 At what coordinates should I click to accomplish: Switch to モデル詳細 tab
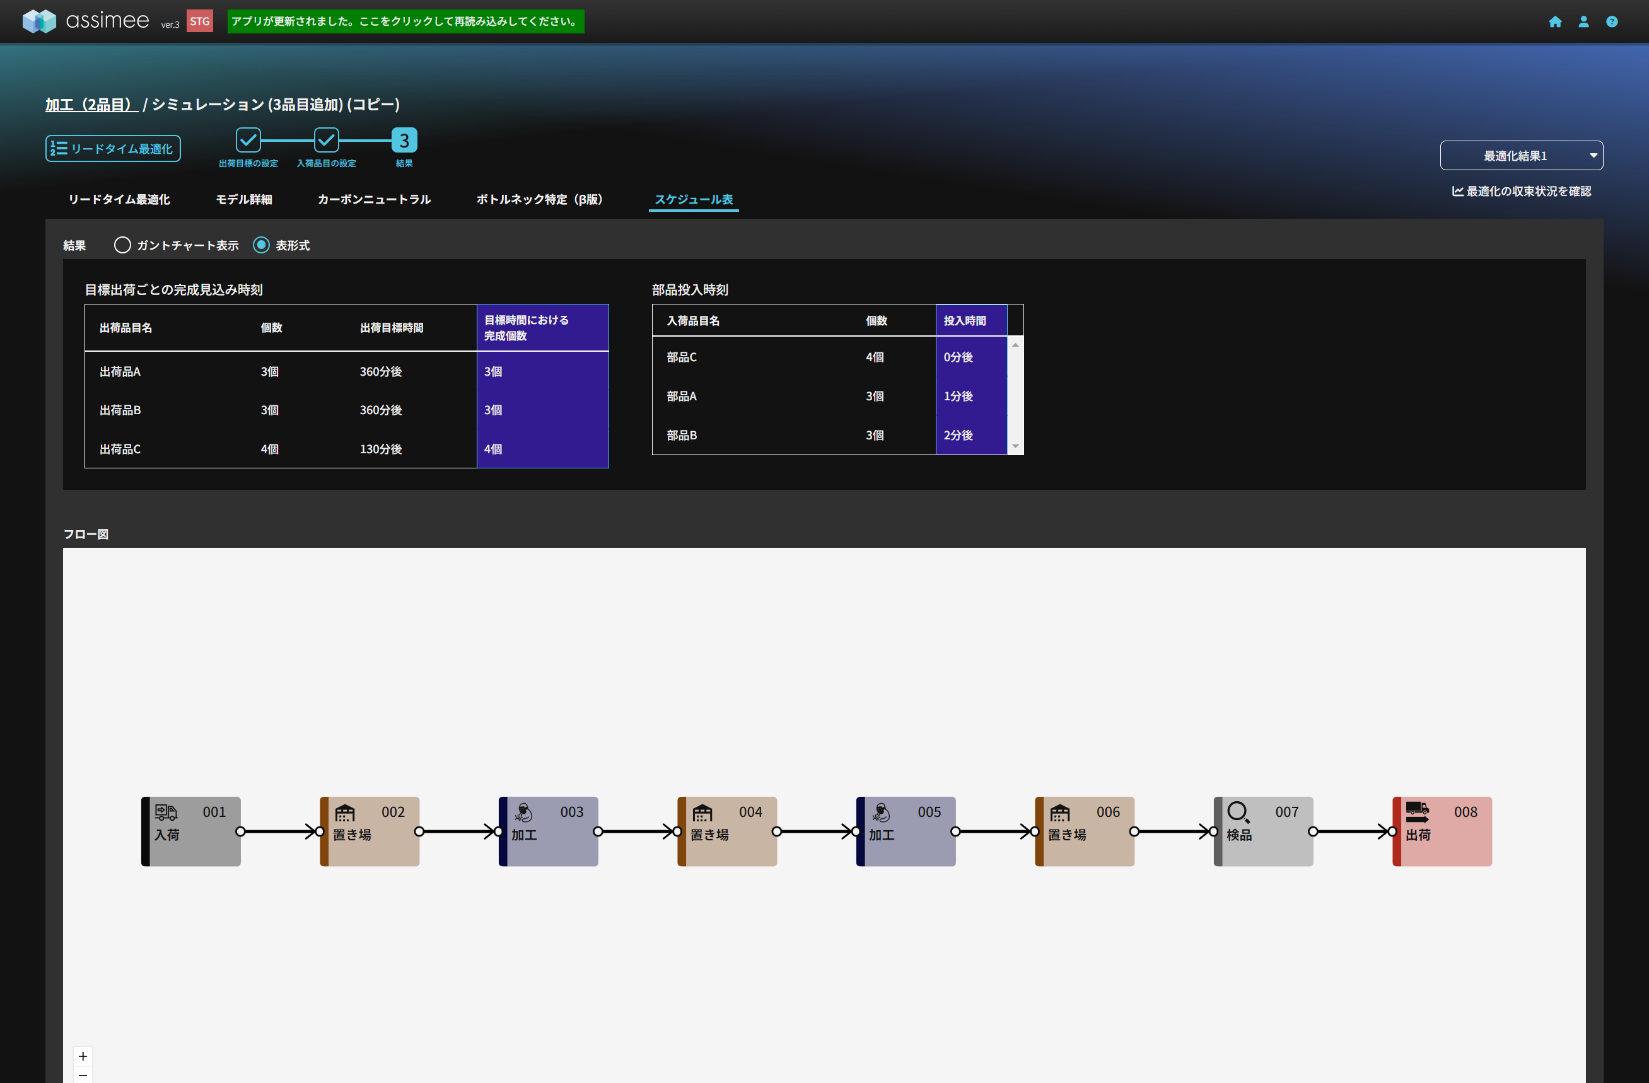coord(244,199)
